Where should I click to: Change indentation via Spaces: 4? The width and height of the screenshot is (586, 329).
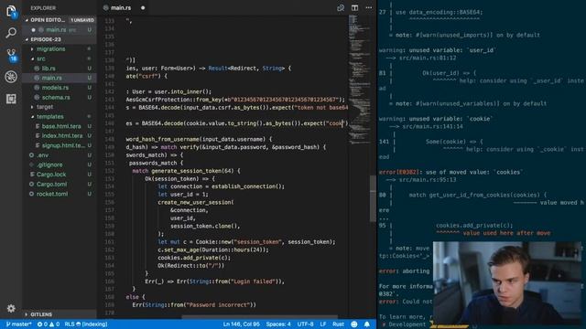point(278,324)
